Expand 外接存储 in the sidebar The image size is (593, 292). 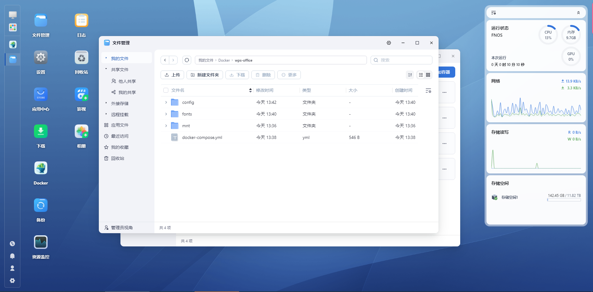106,103
